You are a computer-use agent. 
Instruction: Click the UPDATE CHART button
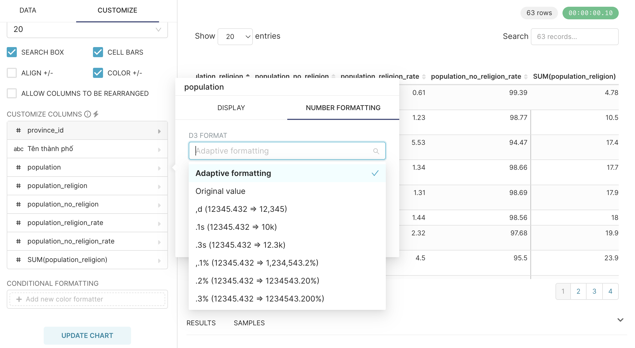87,335
